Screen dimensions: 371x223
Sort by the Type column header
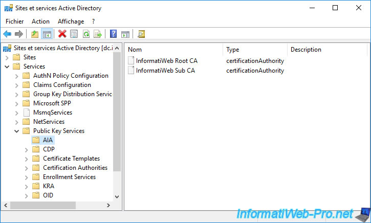point(255,50)
